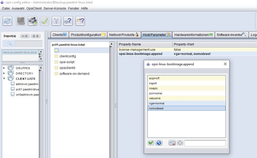Click the reload data toolbar icon
Screen dimensions: 257x158
click(7, 21)
